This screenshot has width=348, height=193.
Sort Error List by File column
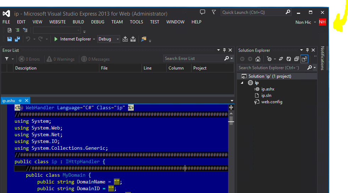point(120,68)
